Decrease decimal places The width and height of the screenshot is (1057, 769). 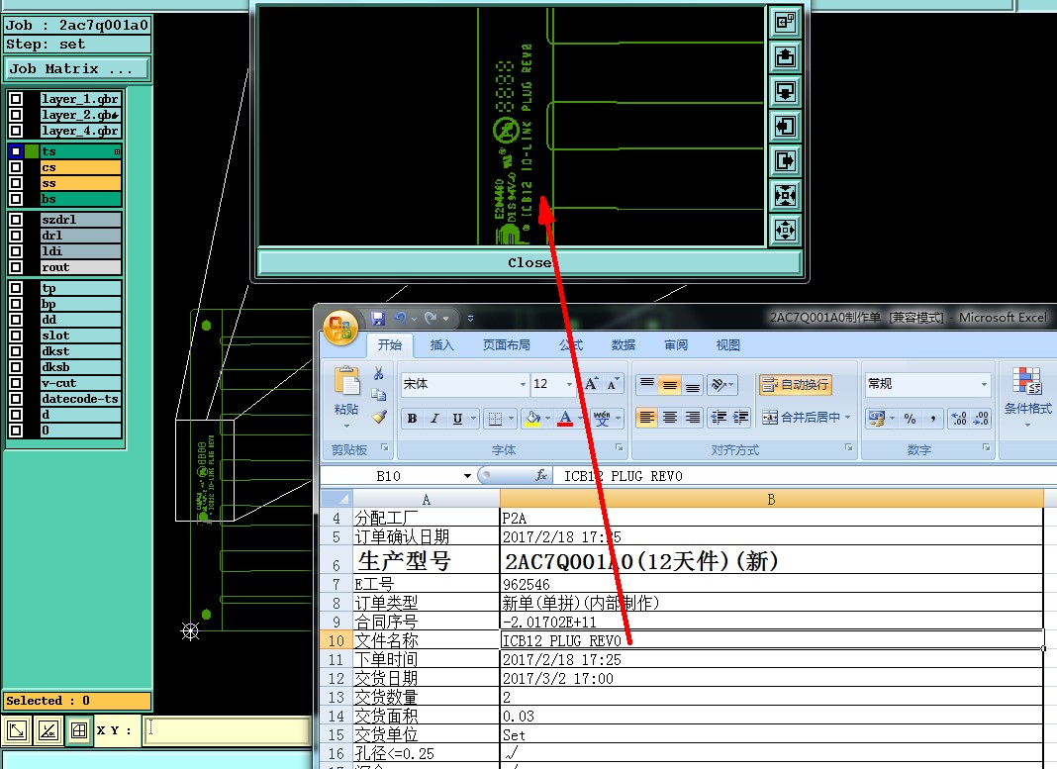tap(981, 419)
